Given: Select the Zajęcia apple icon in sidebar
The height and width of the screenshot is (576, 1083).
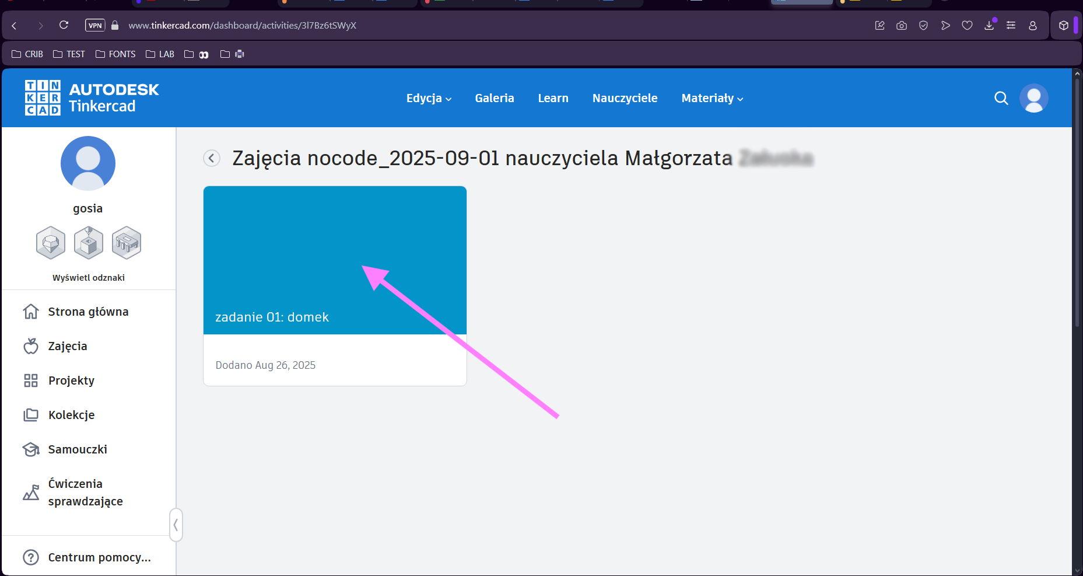Looking at the screenshot, I should (30, 345).
